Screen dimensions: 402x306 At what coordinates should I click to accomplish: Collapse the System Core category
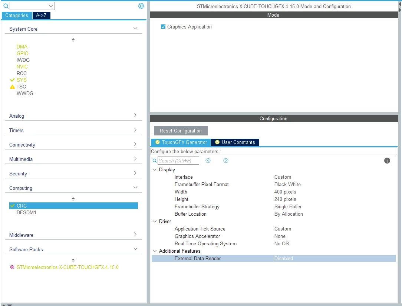(x=135, y=28)
